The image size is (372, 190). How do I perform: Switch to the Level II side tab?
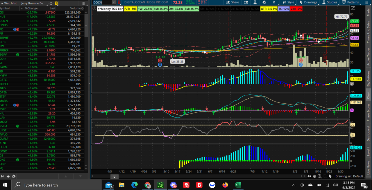tap(369, 151)
